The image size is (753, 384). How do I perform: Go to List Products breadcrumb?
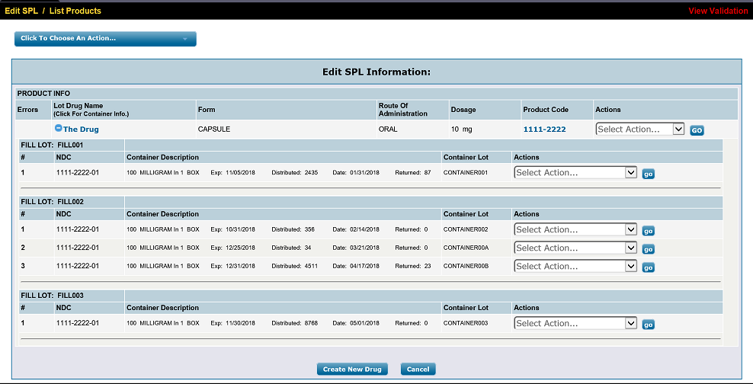click(75, 11)
